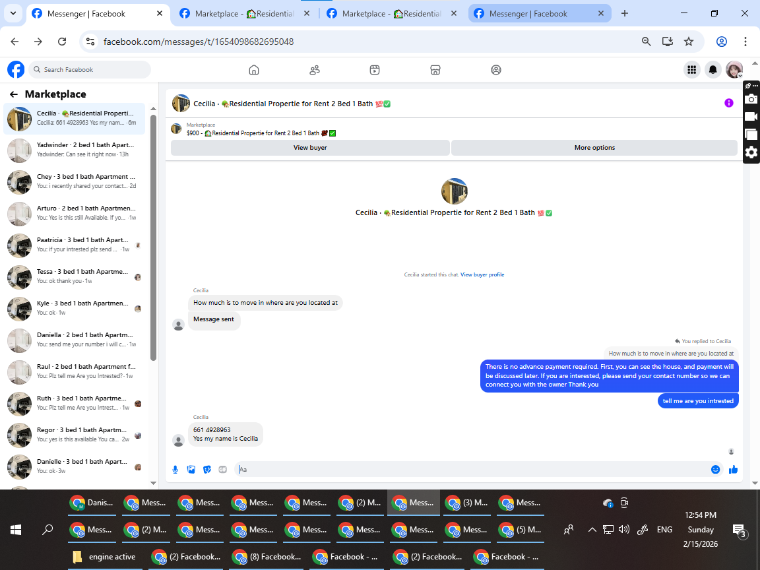Open the Facebook logo home link

(x=16, y=70)
